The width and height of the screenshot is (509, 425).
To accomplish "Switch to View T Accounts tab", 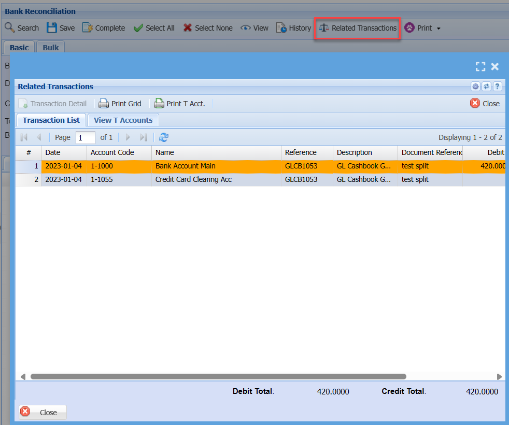I will tap(123, 120).
